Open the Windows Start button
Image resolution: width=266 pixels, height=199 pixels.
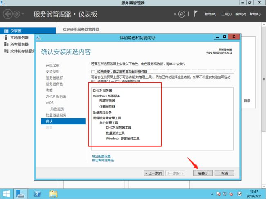[7, 194]
